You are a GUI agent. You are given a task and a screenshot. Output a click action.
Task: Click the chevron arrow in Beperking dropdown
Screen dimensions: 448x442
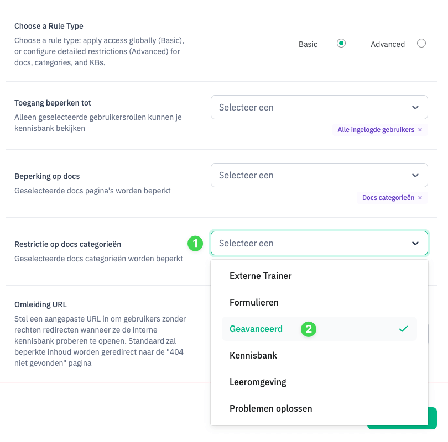click(x=415, y=175)
